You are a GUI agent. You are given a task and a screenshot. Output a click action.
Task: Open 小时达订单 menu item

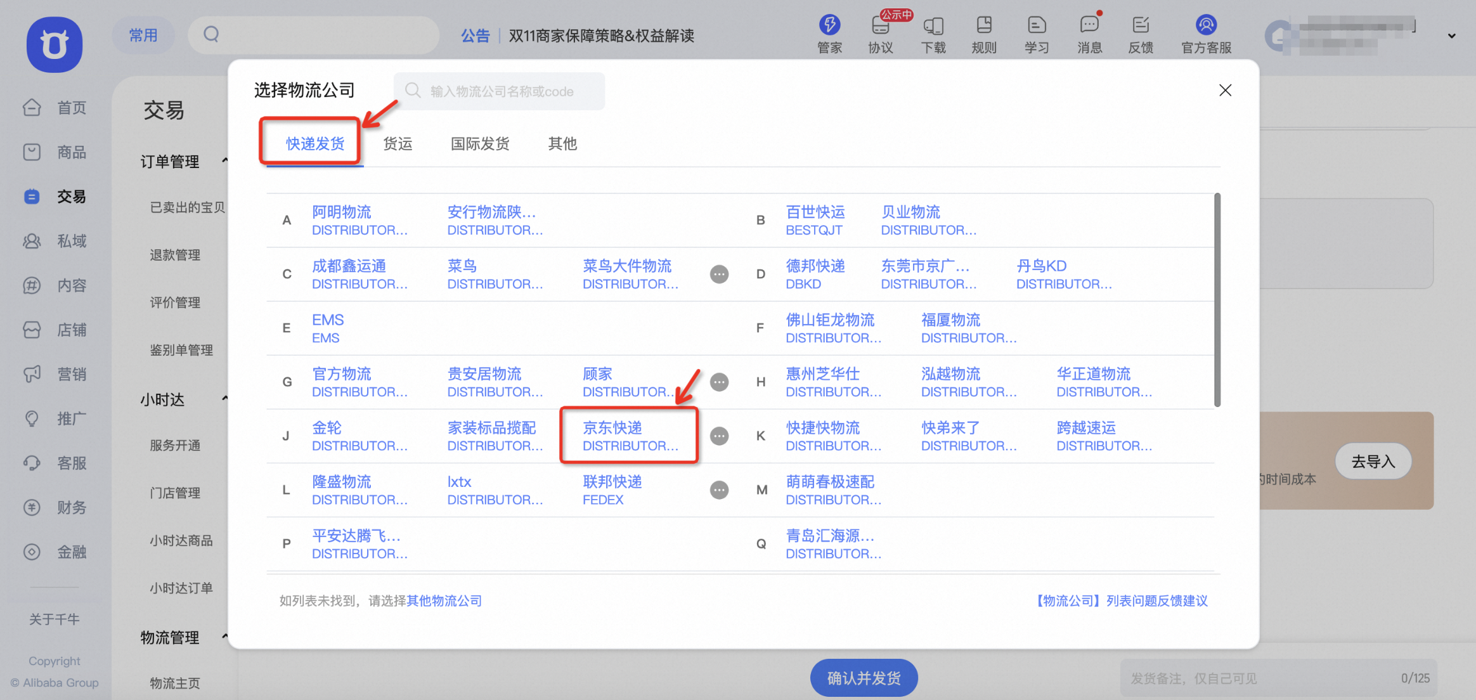[x=181, y=588]
